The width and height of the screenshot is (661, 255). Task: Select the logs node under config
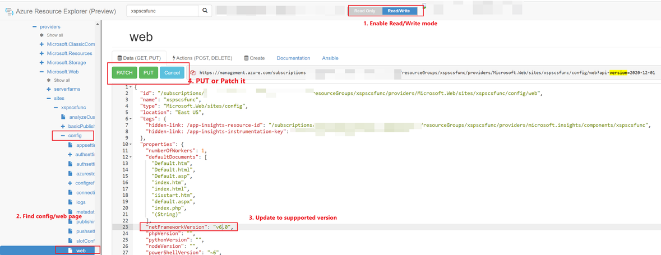[x=81, y=202]
